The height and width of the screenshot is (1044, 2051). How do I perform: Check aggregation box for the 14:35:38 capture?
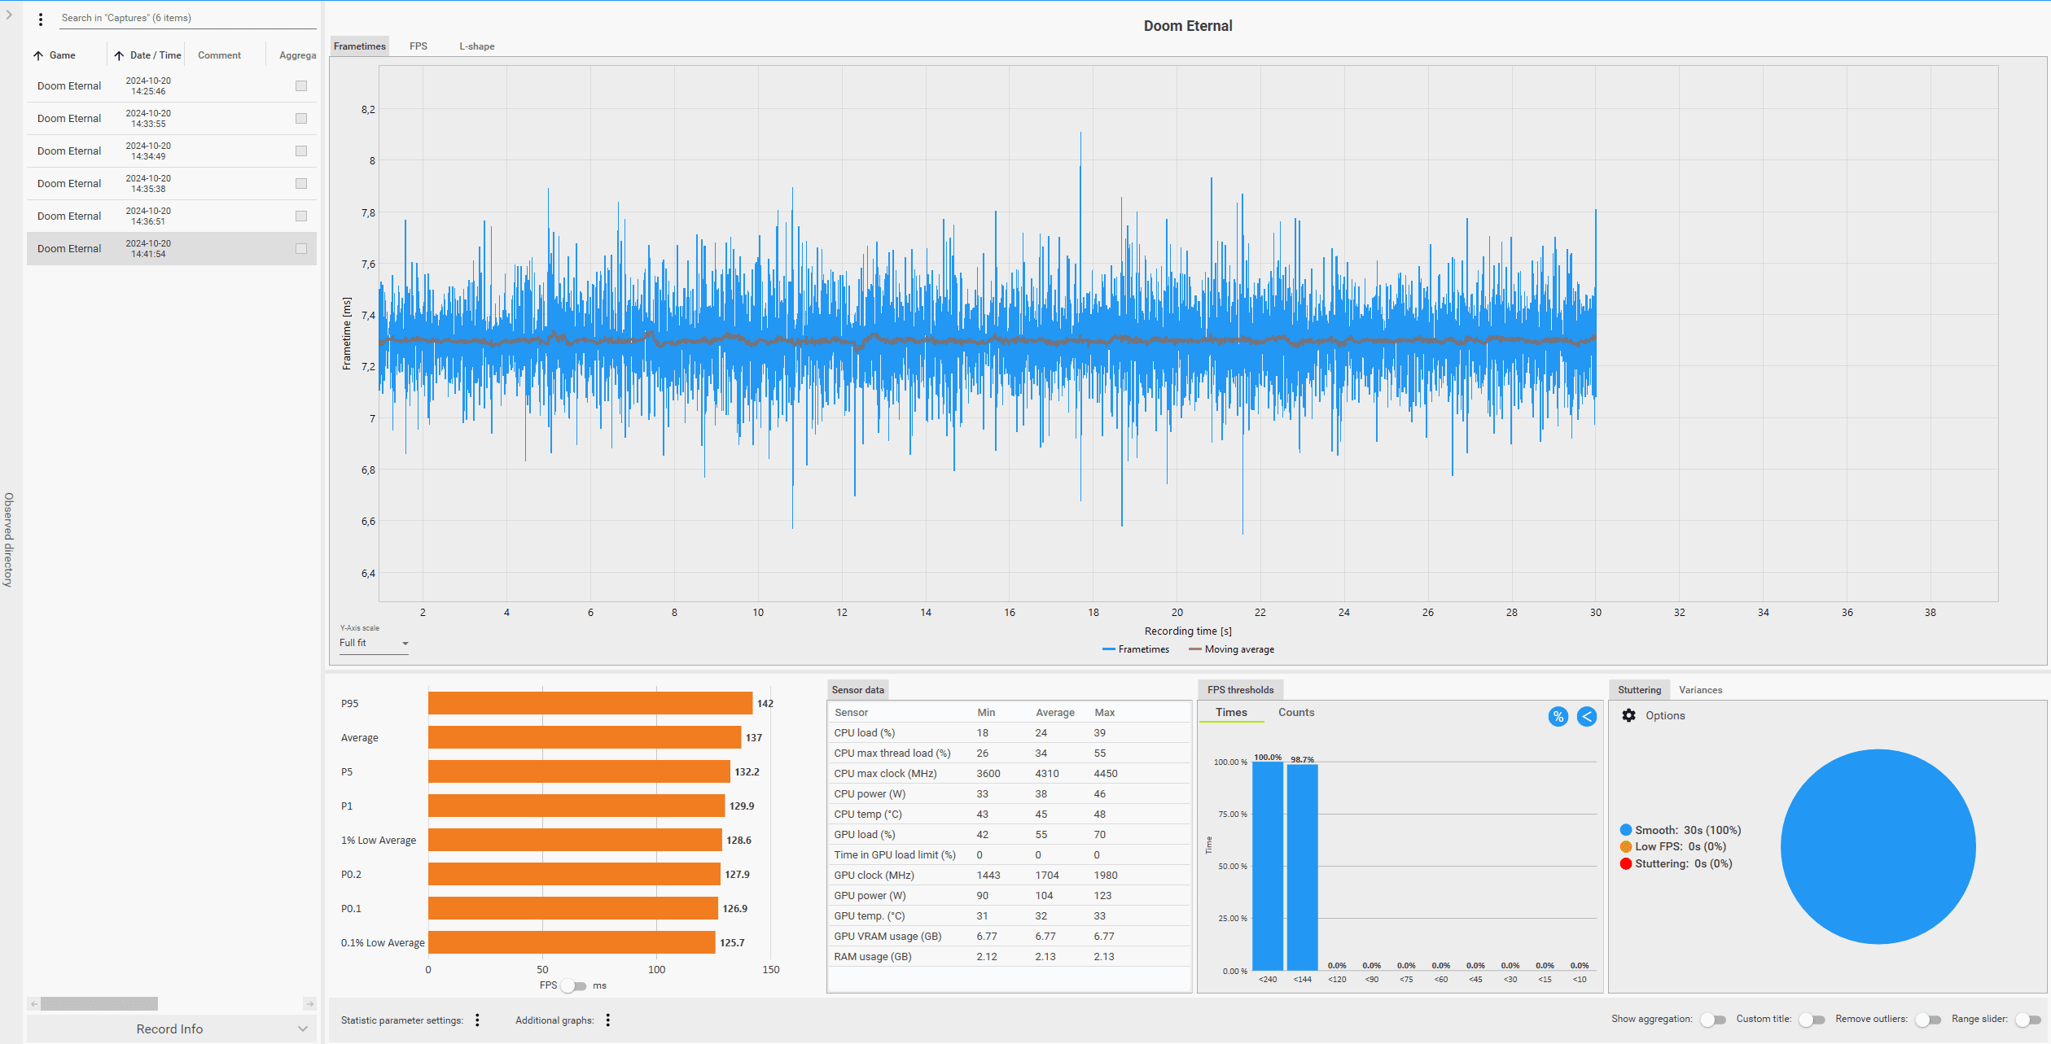coord(301,183)
